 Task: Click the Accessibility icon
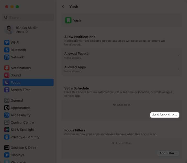point(7,115)
